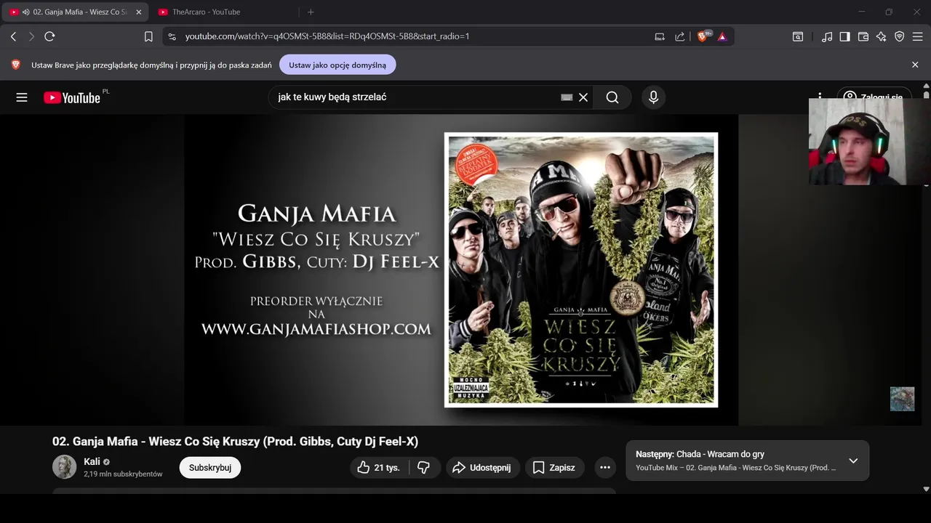Bookmark this page

pyautogui.click(x=148, y=36)
